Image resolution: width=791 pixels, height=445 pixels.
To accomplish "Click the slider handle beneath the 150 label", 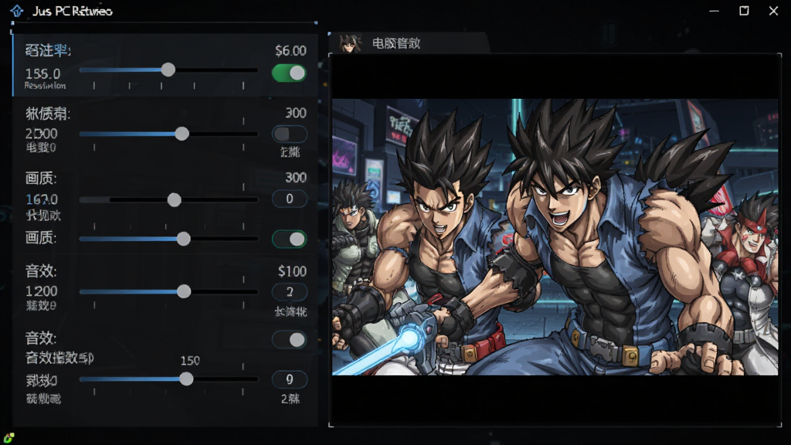I will point(186,379).
